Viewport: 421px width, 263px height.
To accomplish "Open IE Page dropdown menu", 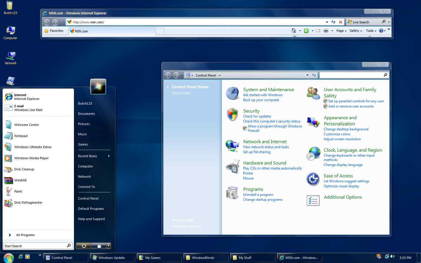I will tap(341, 31).
